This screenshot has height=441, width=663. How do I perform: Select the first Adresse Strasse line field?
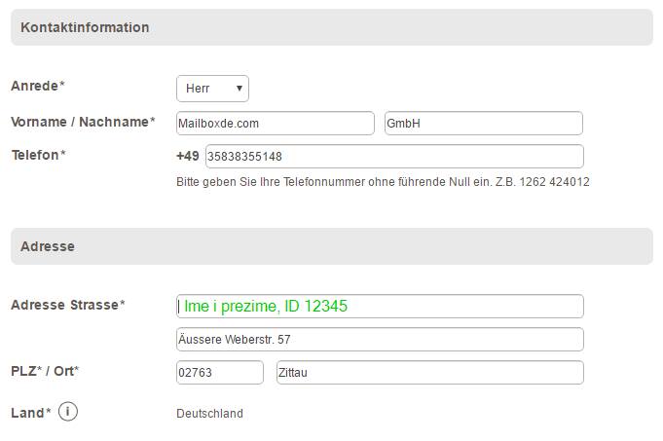point(380,306)
